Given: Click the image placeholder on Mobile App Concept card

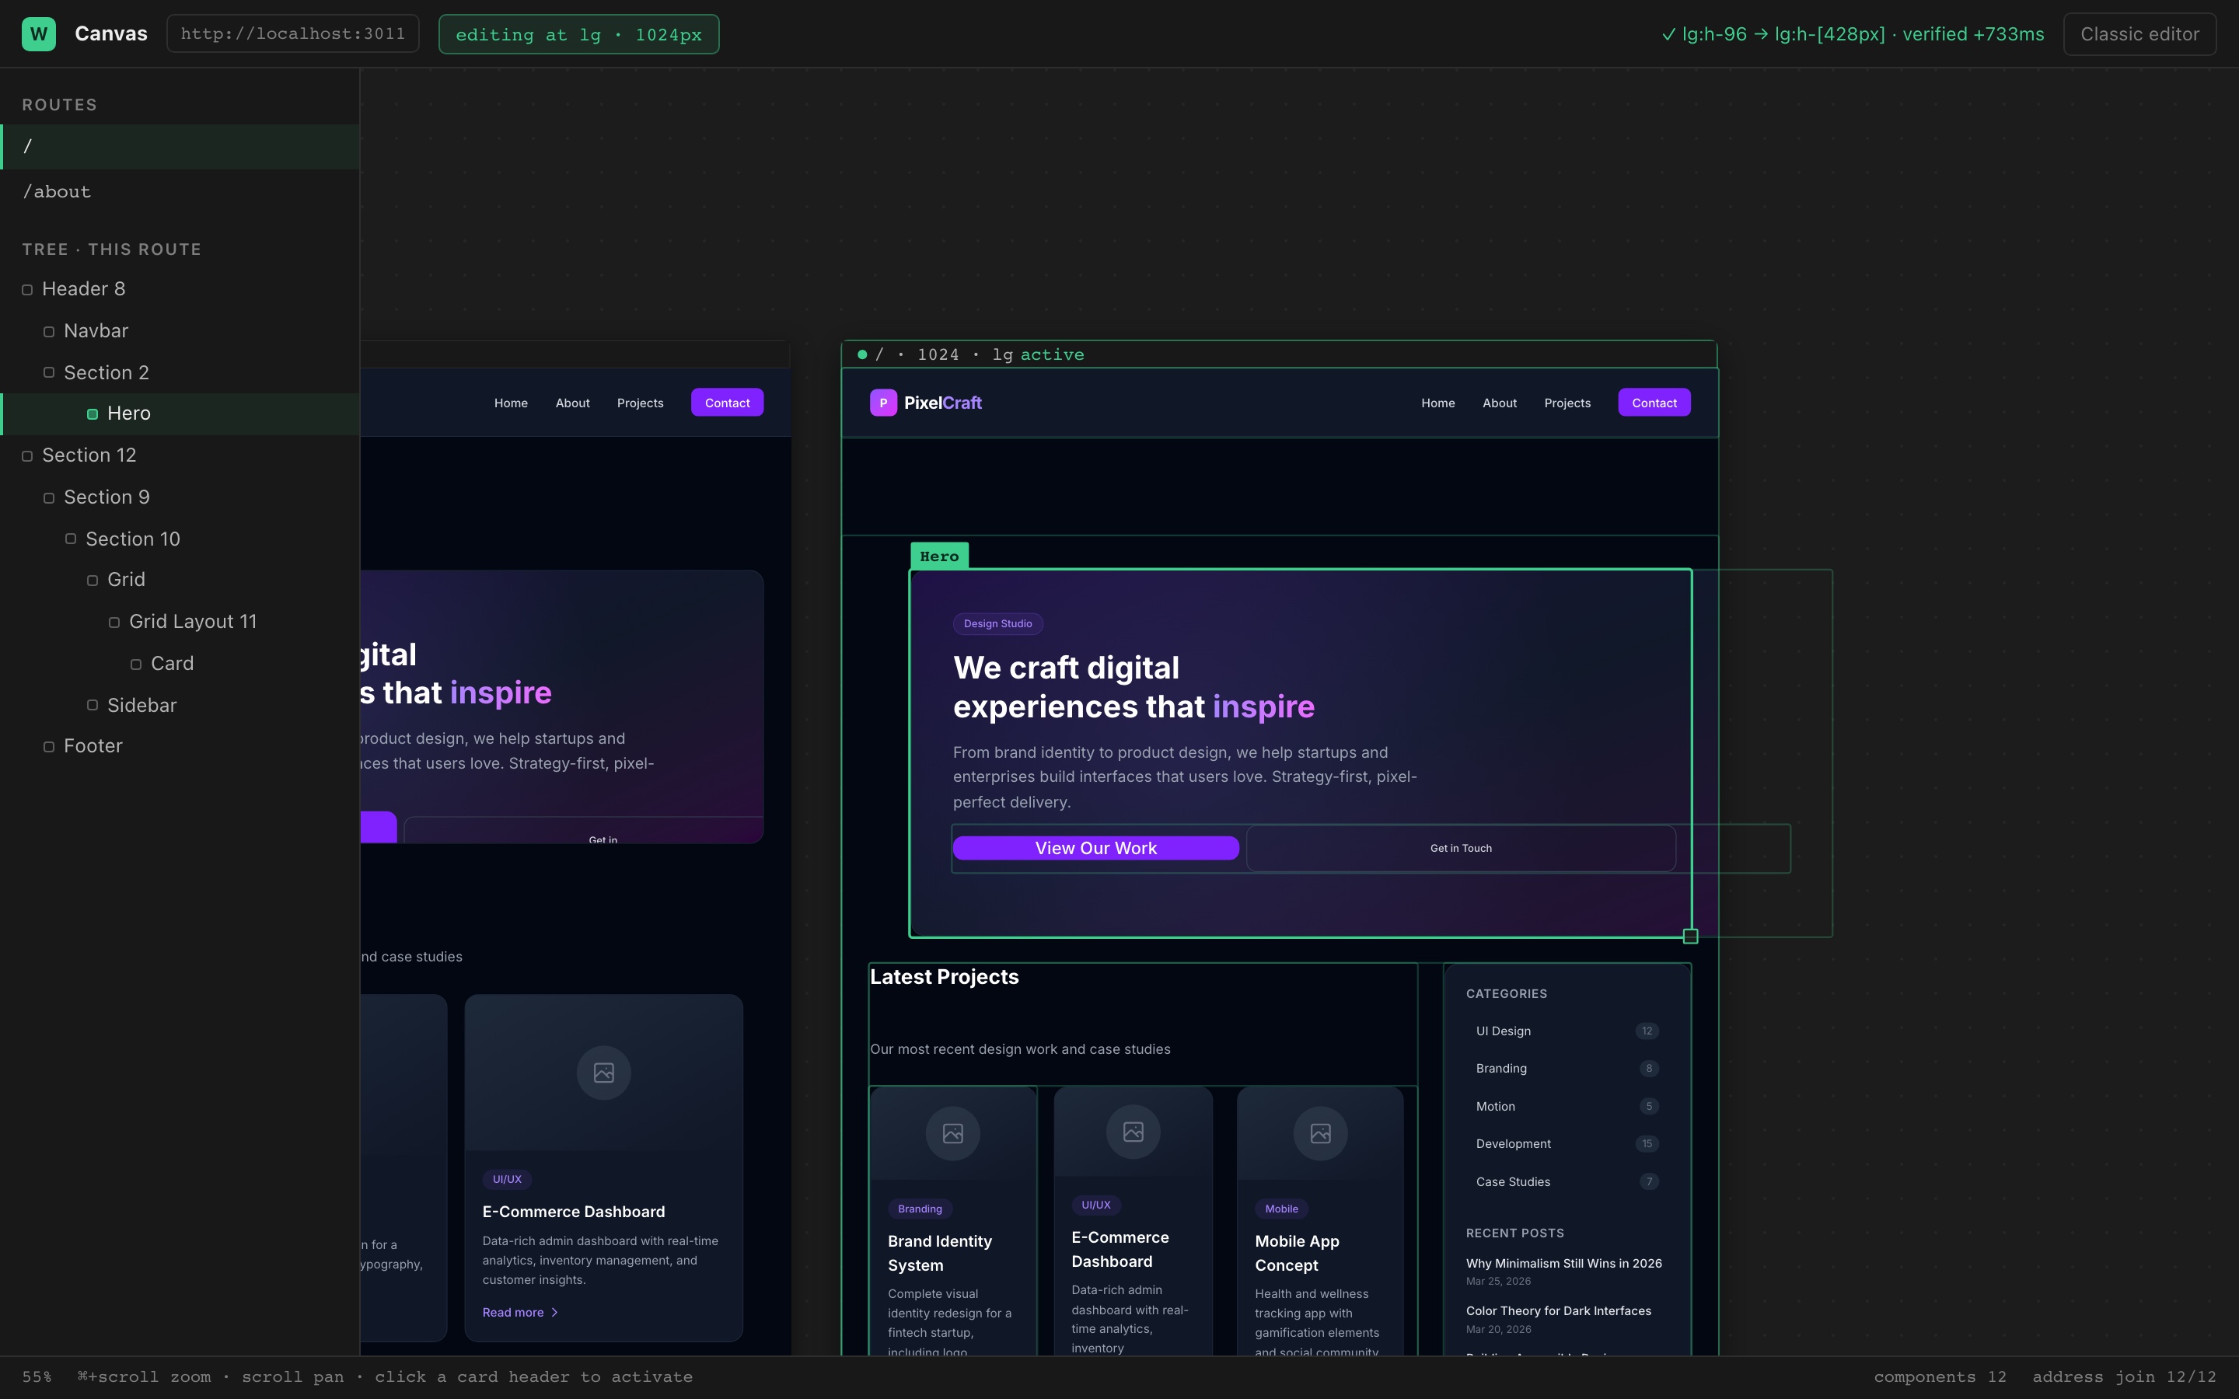Looking at the screenshot, I should [x=1320, y=1133].
